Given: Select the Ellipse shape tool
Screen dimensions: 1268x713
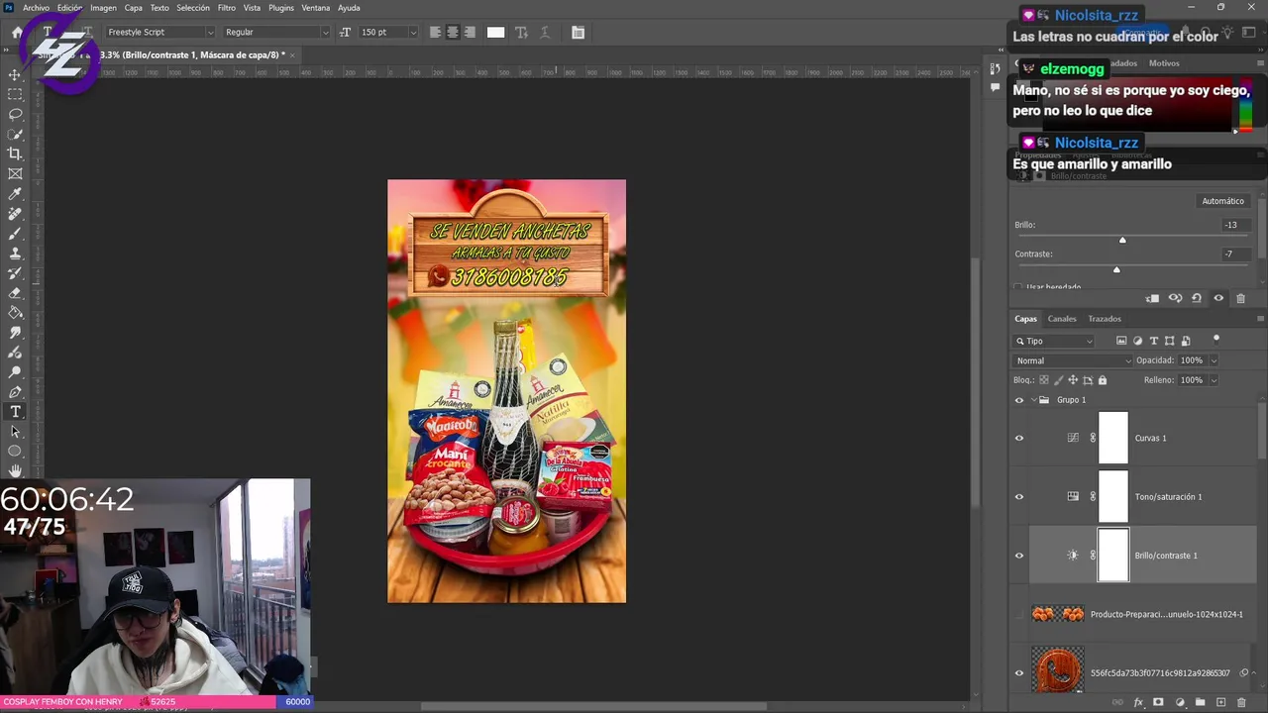Looking at the screenshot, I should [15, 452].
